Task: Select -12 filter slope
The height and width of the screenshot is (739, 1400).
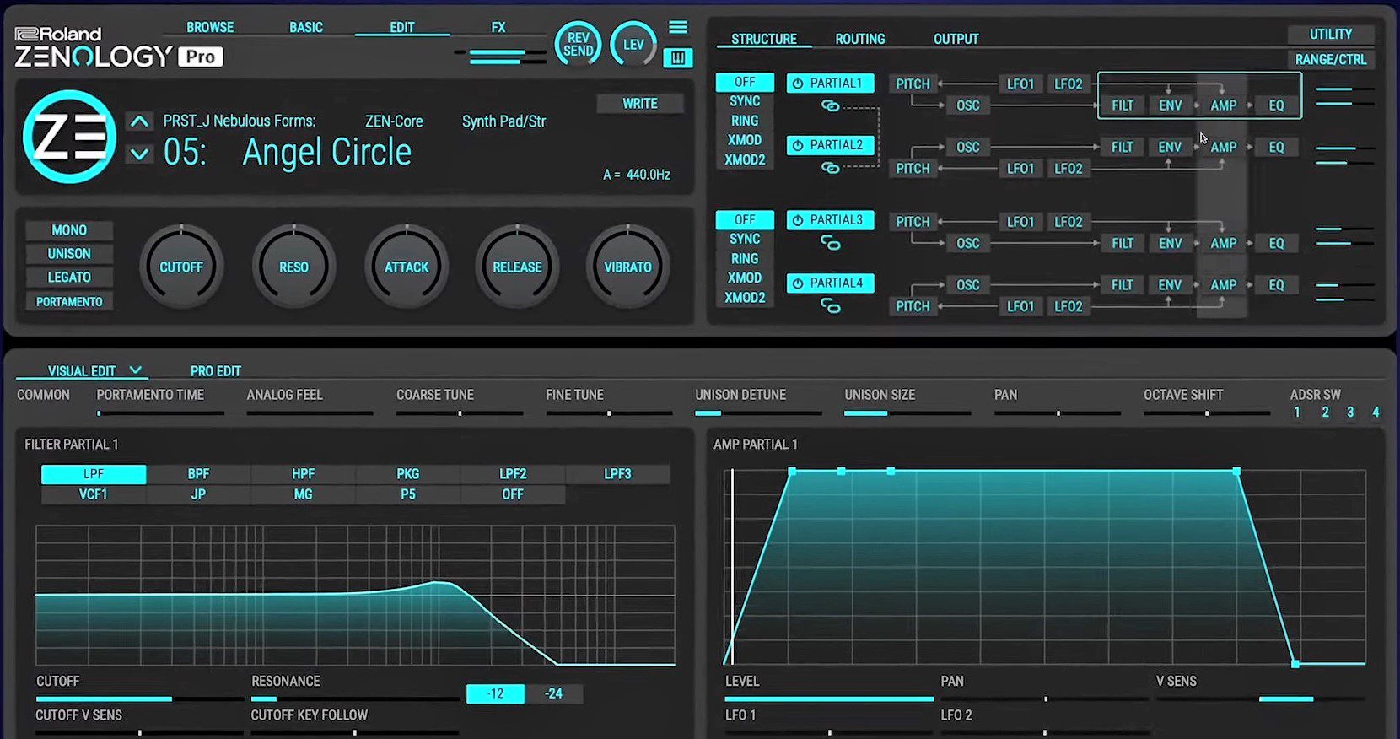Action: (495, 693)
